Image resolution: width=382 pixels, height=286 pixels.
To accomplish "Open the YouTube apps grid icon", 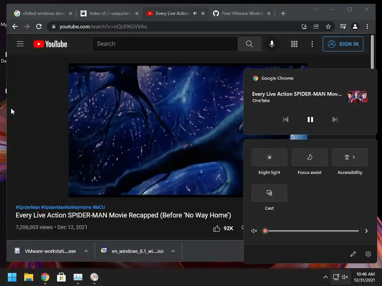I will pyautogui.click(x=294, y=44).
